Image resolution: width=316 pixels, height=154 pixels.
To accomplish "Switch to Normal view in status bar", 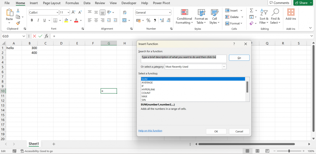I will (x=248, y=151).
